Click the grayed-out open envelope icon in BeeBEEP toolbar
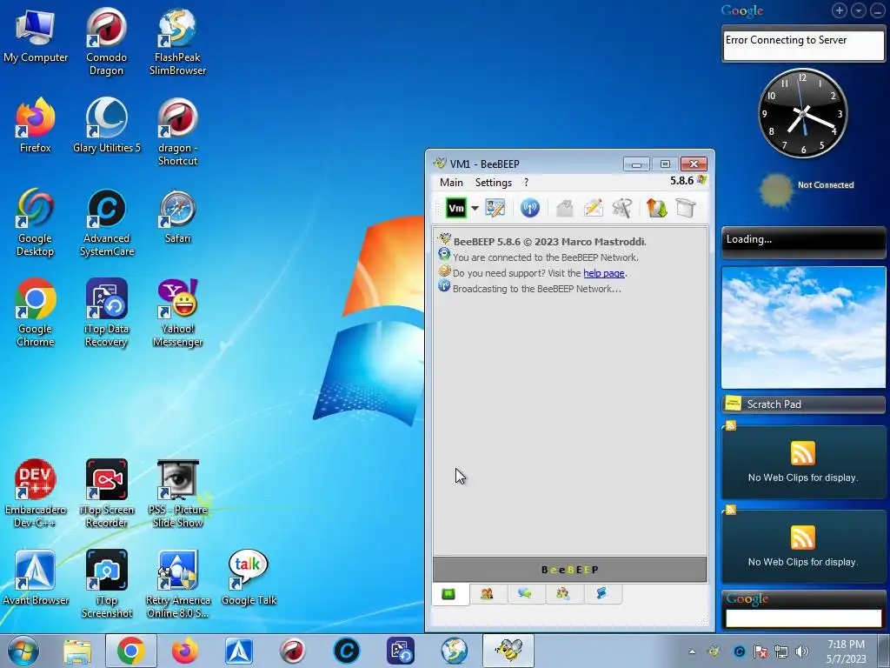This screenshot has width=890, height=668. click(x=564, y=209)
